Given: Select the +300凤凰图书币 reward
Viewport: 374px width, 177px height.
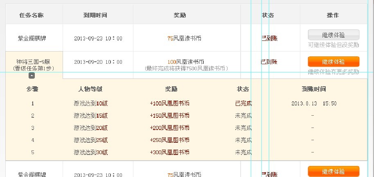Looking at the screenshot, I should point(169,152).
